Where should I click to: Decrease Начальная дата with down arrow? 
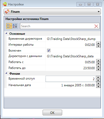click(98, 87)
